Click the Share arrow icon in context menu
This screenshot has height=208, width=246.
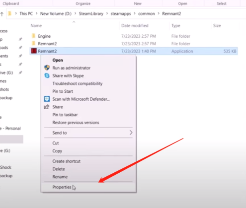pos(47,107)
